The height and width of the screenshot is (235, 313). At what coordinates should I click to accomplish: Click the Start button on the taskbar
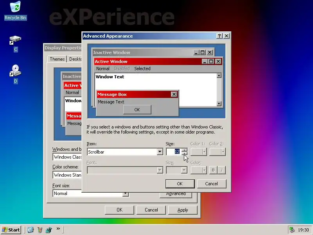[11, 230]
